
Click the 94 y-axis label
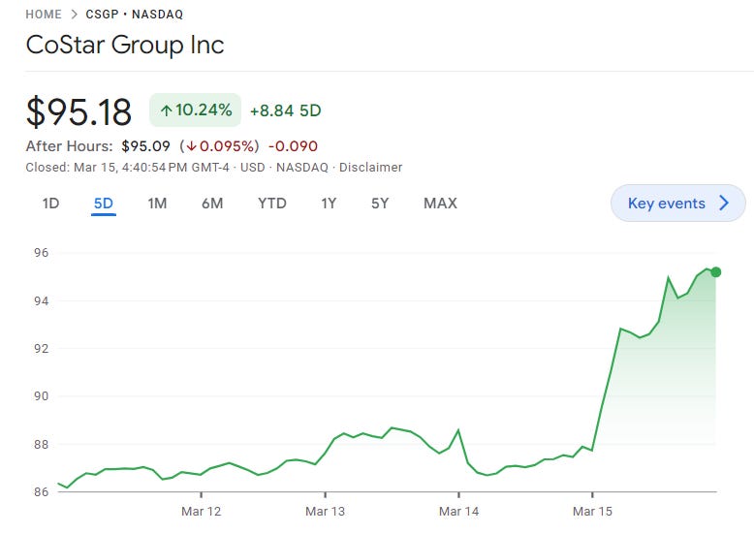coord(42,301)
